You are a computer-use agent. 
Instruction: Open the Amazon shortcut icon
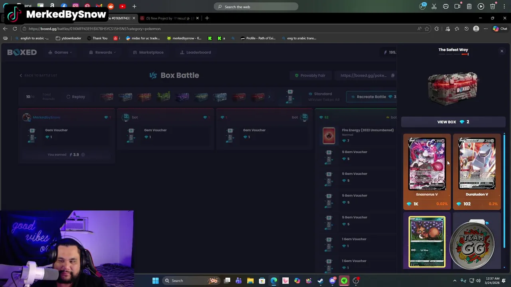tap(52, 6)
